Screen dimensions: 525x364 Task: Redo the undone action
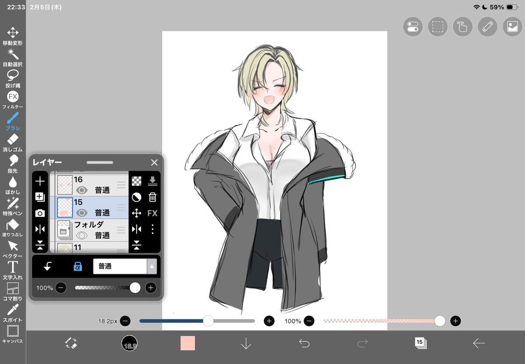coord(362,343)
